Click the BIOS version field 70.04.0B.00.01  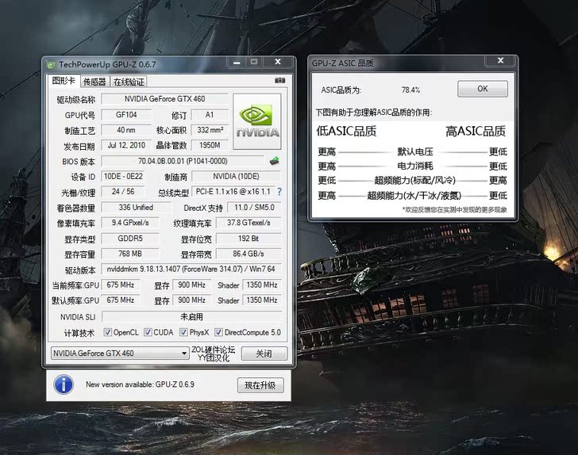(x=183, y=161)
